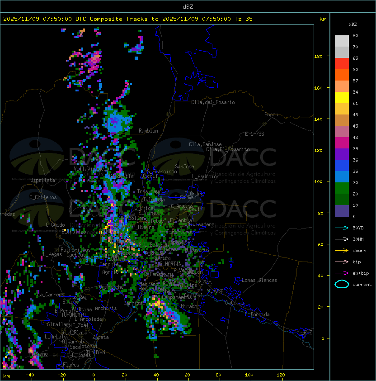Image resolution: width=376 pixels, height=381 pixels.
Task: Click the '5' value on dBZ scale
Action: pyautogui.click(x=354, y=216)
